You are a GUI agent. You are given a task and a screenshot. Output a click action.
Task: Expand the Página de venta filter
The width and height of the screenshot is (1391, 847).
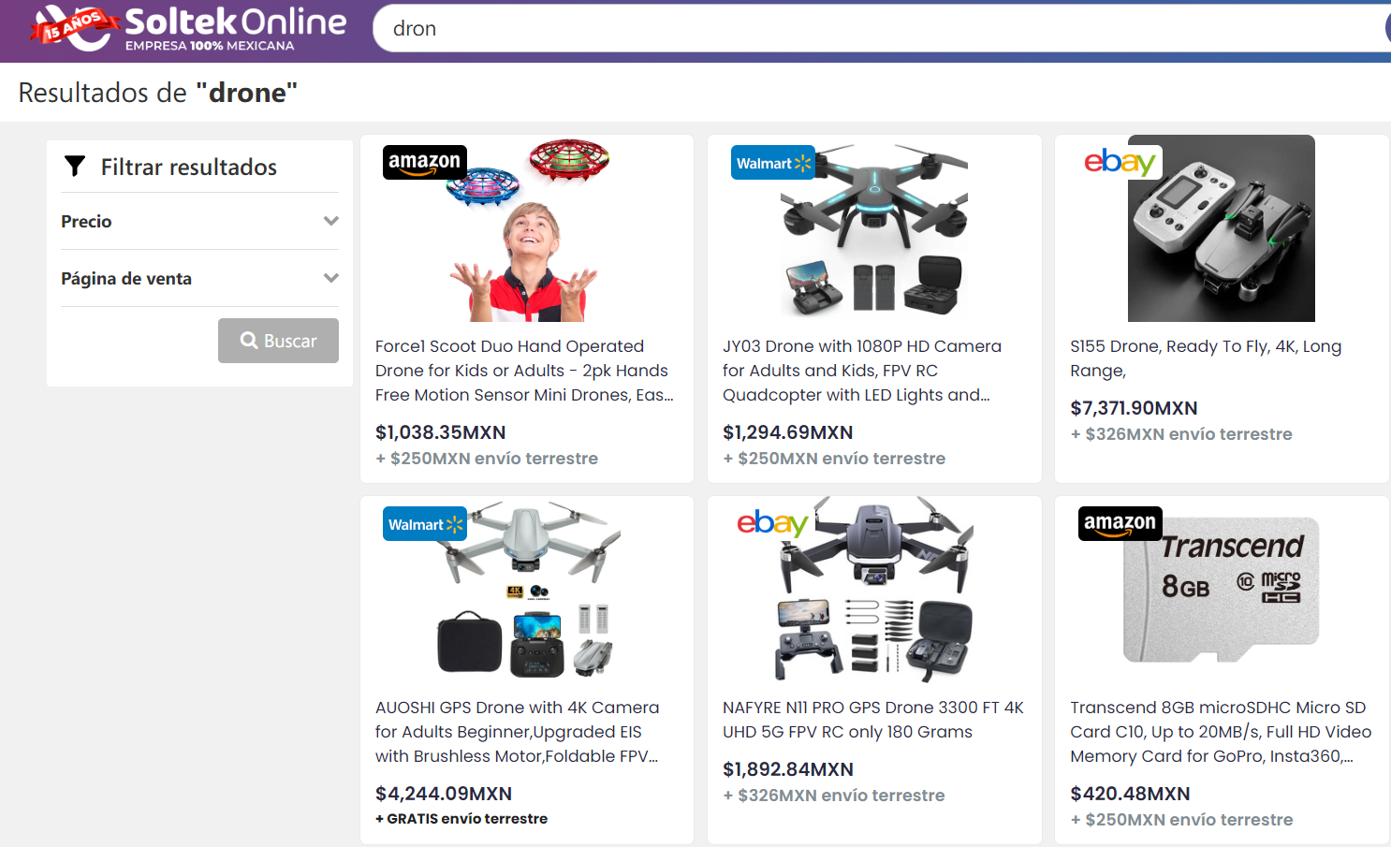tap(199, 279)
